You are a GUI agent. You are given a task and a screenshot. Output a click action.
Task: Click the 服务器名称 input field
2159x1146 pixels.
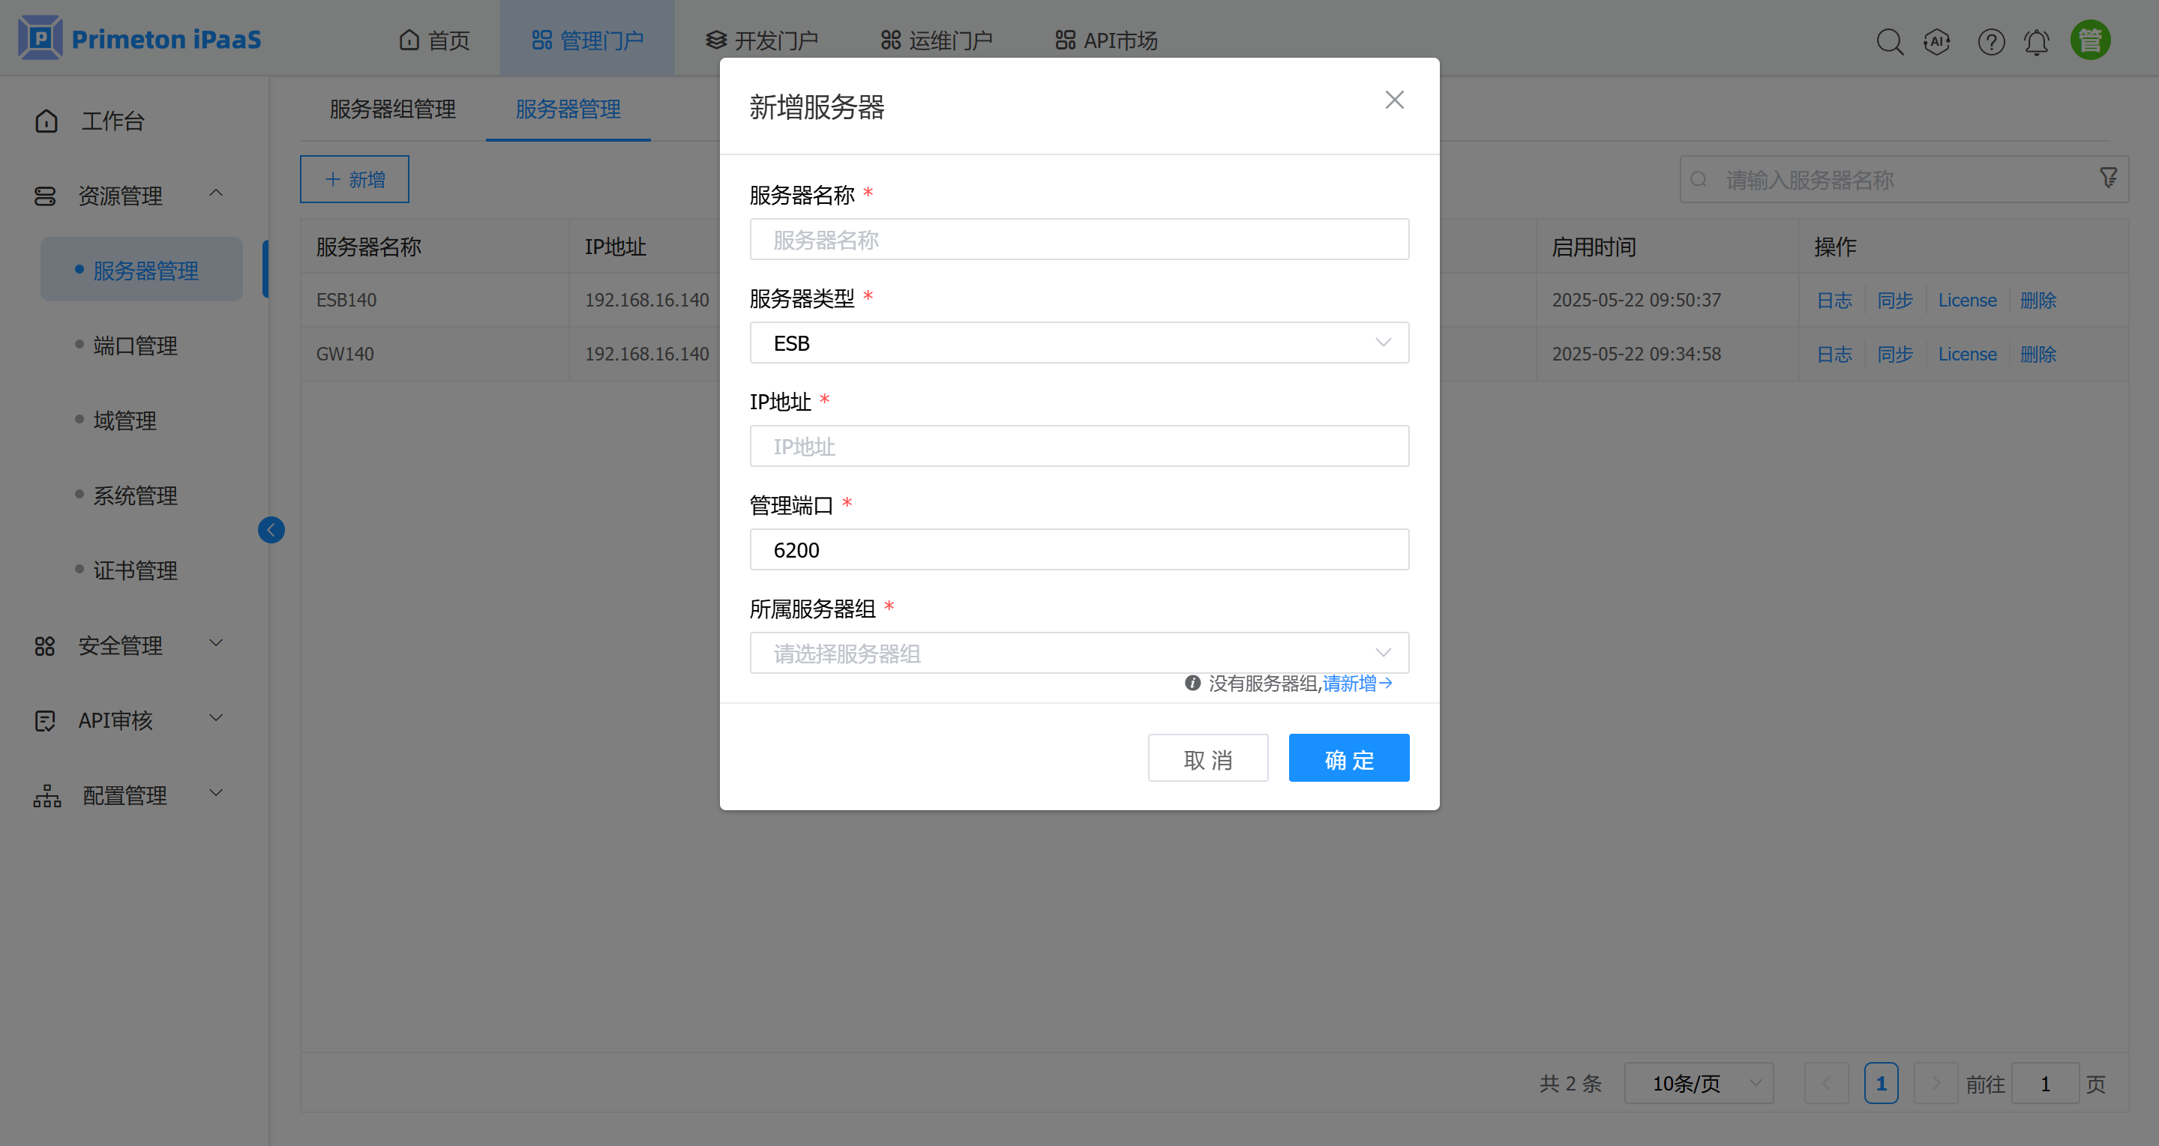pos(1078,239)
